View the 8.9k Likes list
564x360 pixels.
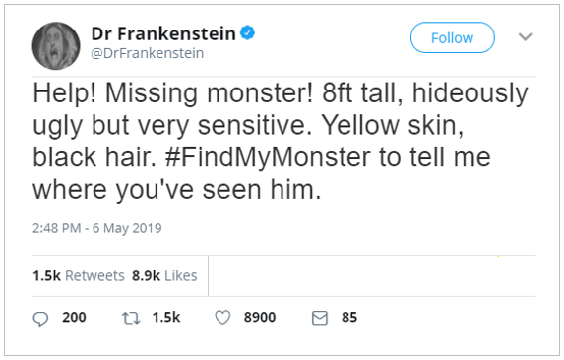164,276
